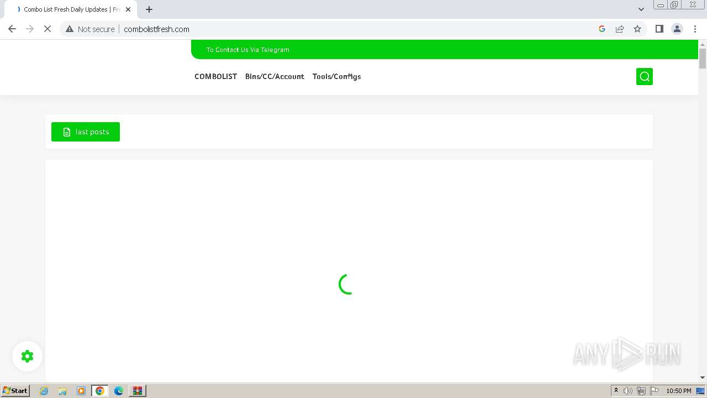This screenshot has height=398, width=707.
Task: Stop loading the page
Action: coord(48,29)
